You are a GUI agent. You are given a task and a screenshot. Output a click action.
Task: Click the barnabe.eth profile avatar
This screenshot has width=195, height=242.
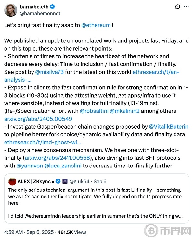coord(11,10)
